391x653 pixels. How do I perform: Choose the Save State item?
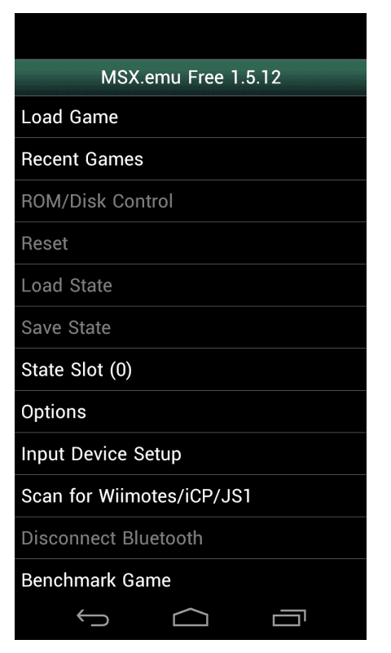[x=191, y=327]
